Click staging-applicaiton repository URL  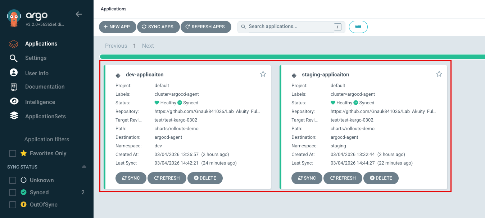point(383,112)
